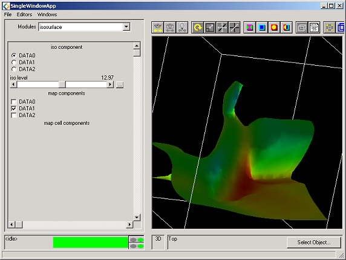Screen dimensions: 346x260
Task: Open the Modules isosurface dropdown
Action: 126,27
